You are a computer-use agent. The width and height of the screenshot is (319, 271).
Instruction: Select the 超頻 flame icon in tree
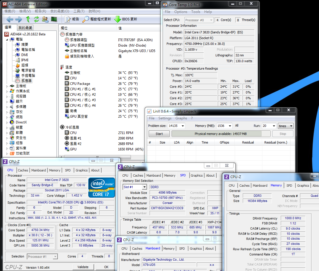18,65
